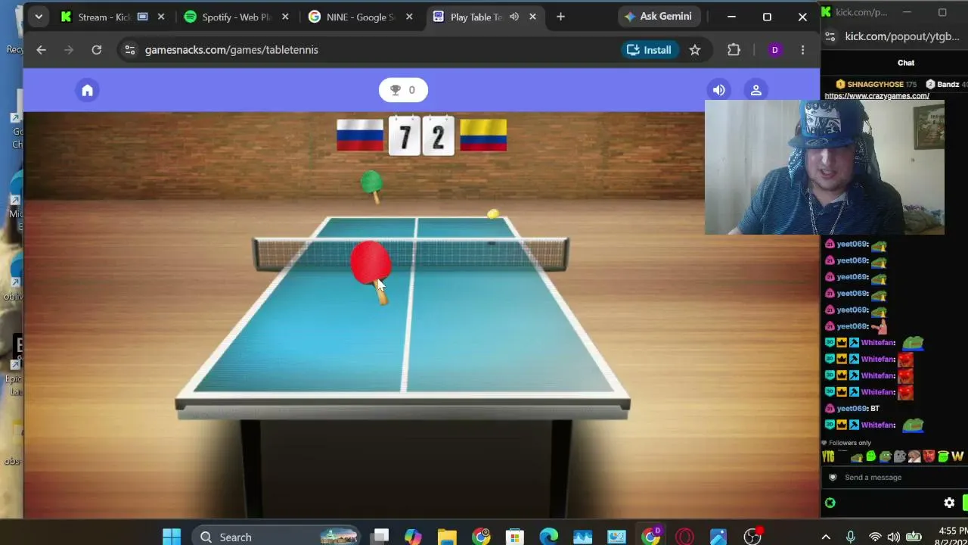
Task: Open the Windows Start menu
Action: 172,537
